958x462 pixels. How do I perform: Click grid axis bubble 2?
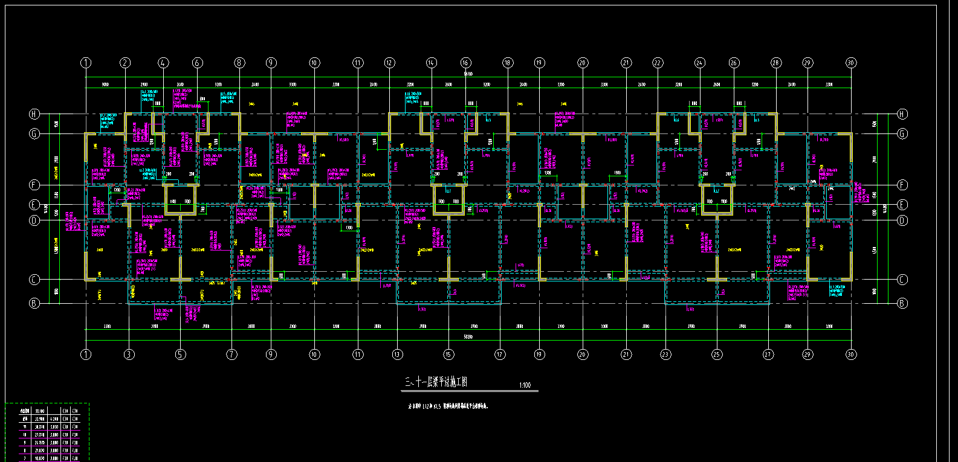tap(125, 63)
